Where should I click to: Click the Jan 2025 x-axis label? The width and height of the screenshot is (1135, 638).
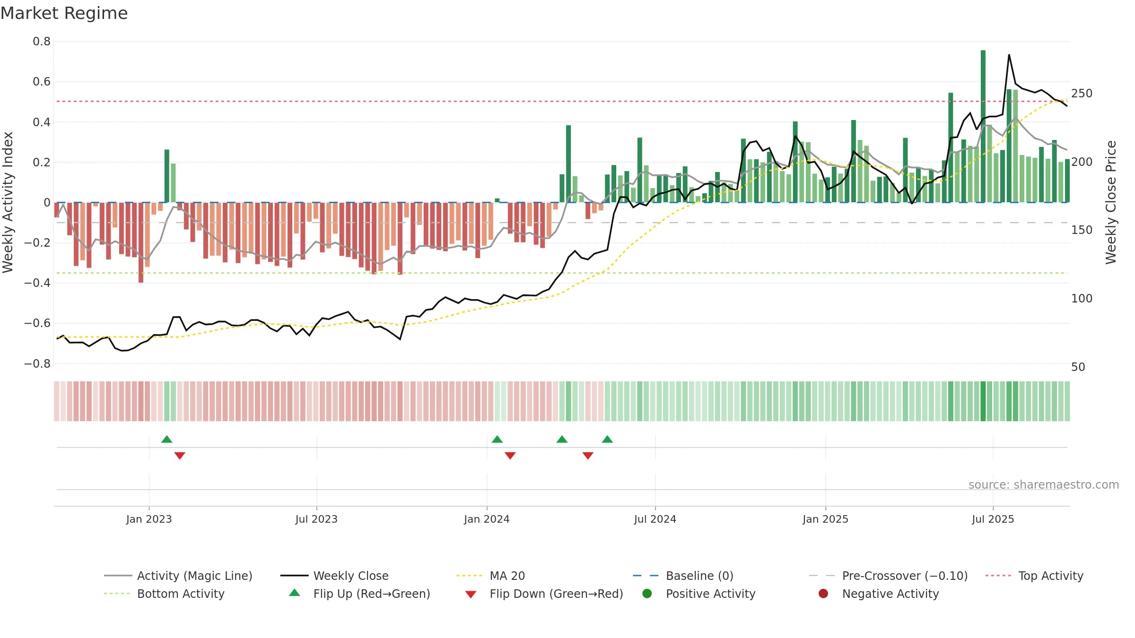(x=825, y=519)
